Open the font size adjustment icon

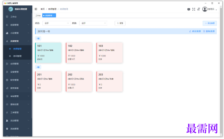pos(198,9)
